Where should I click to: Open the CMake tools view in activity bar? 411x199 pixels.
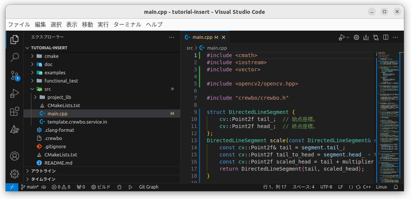[15, 129]
